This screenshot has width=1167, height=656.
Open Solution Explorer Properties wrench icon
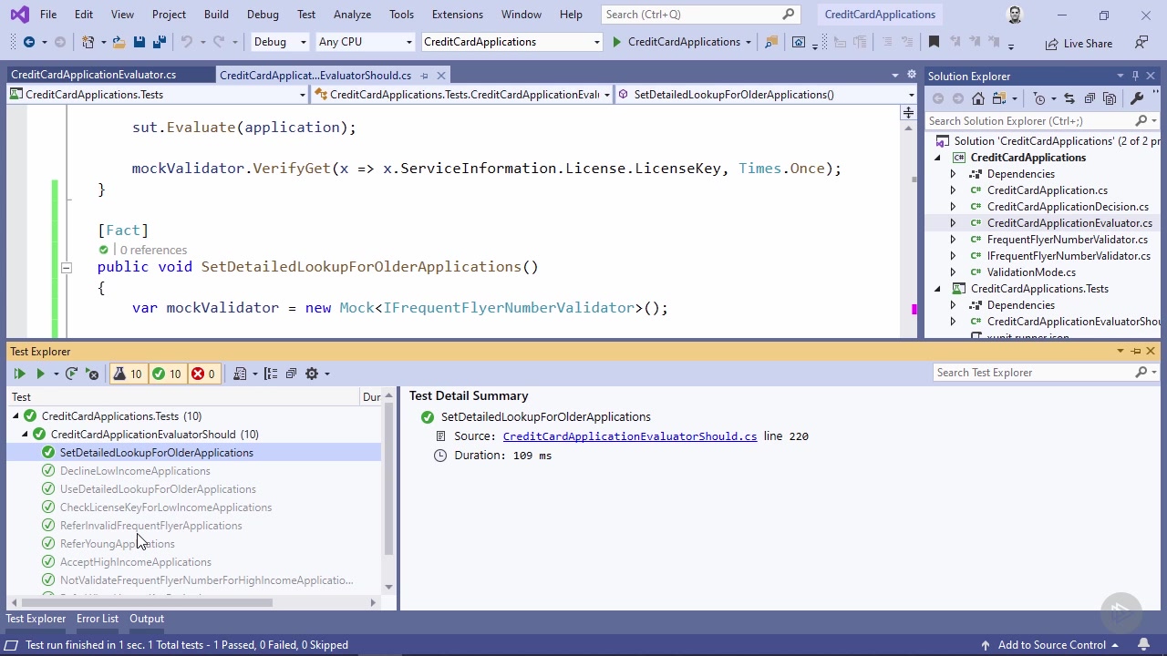click(x=1137, y=98)
